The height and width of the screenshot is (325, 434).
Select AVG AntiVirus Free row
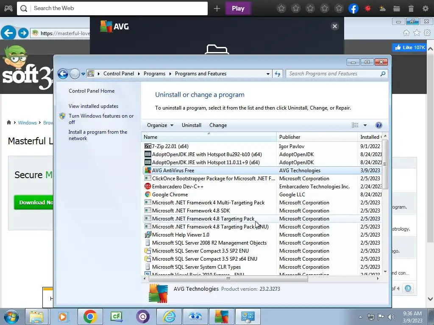(262, 171)
